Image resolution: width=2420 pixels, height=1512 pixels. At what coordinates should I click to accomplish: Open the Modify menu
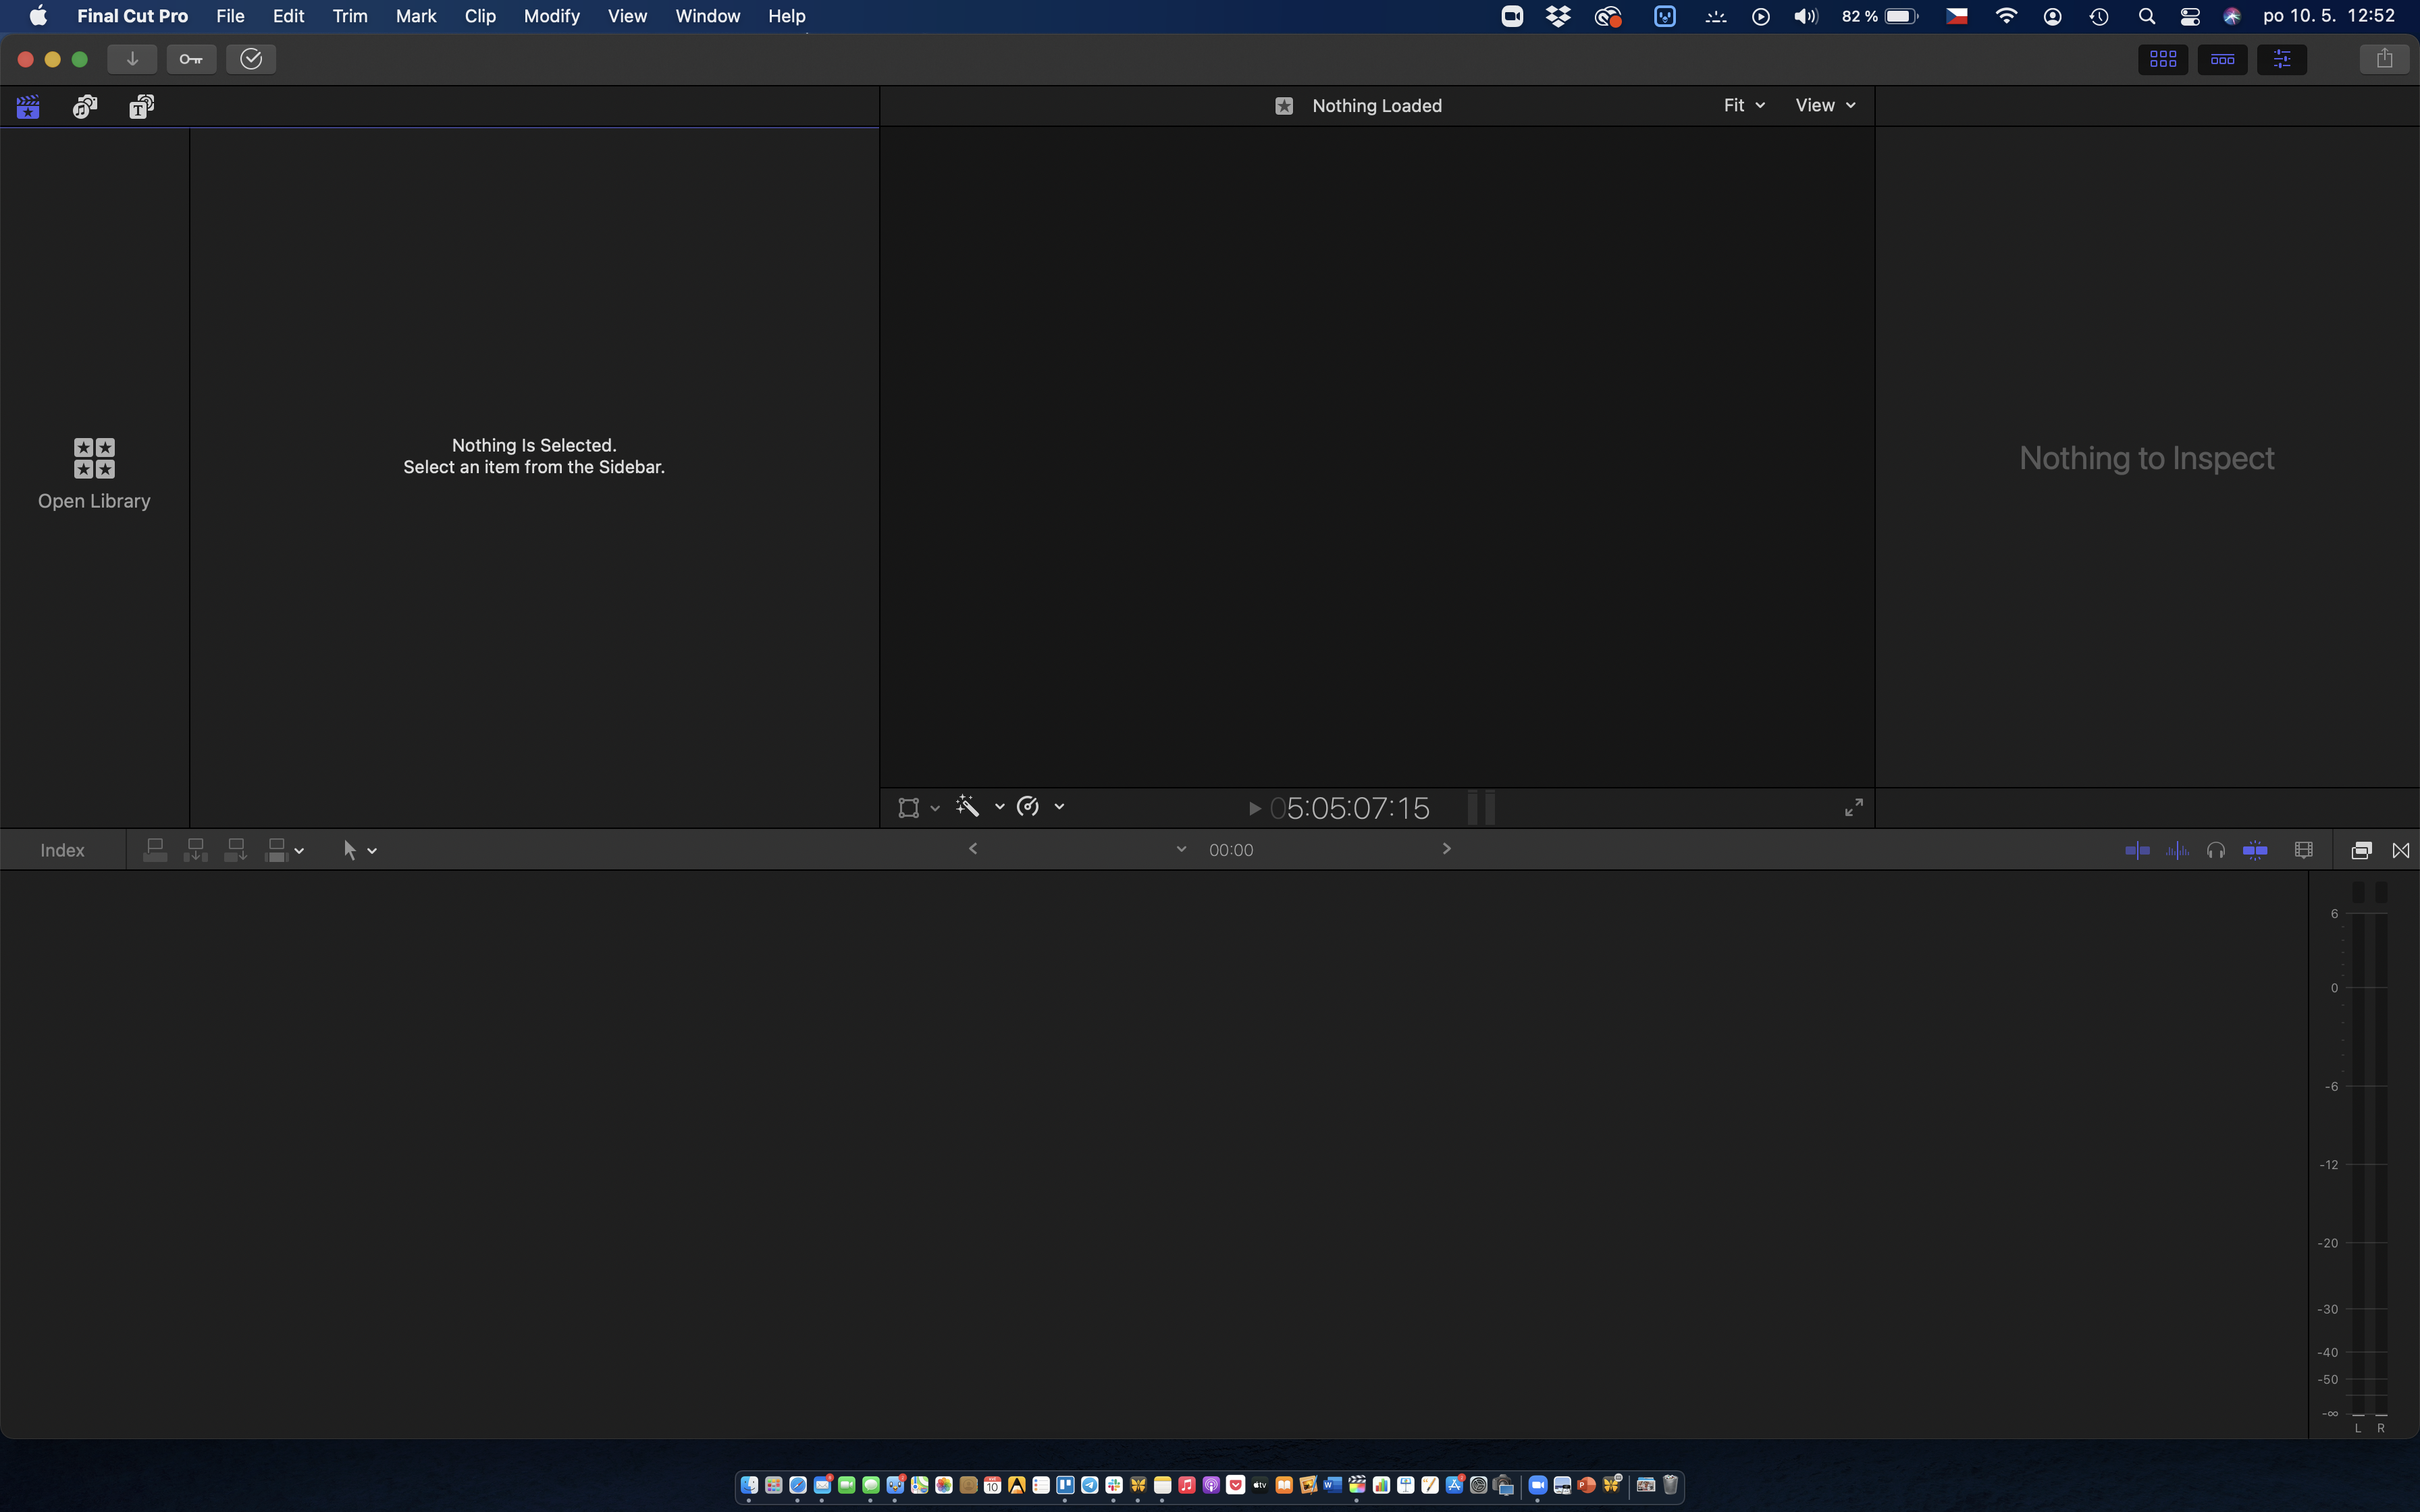(x=551, y=16)
